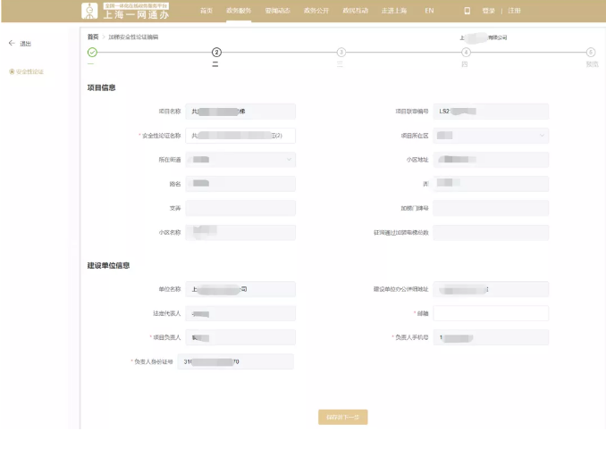Click the 首页 breadcrumb link

point(93,37)
